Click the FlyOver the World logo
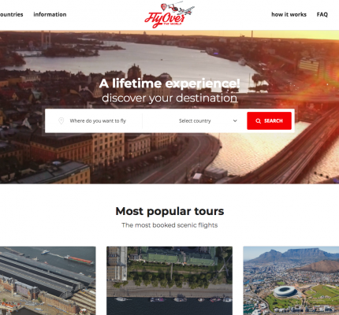This screenshot has width=339, height=315. (x=169, y=14)
